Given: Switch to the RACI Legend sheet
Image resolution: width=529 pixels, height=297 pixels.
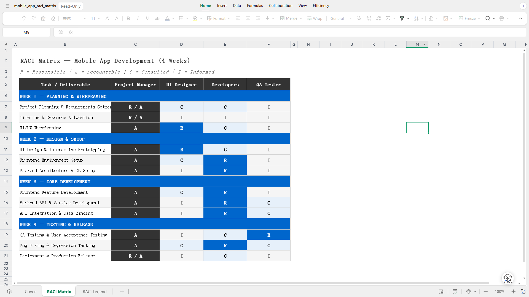Looking at the screenshot, I should click(95, 291).
